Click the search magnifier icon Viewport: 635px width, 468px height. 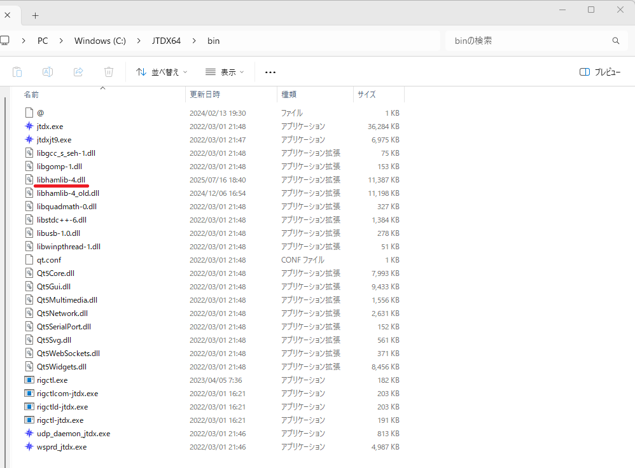615,41
